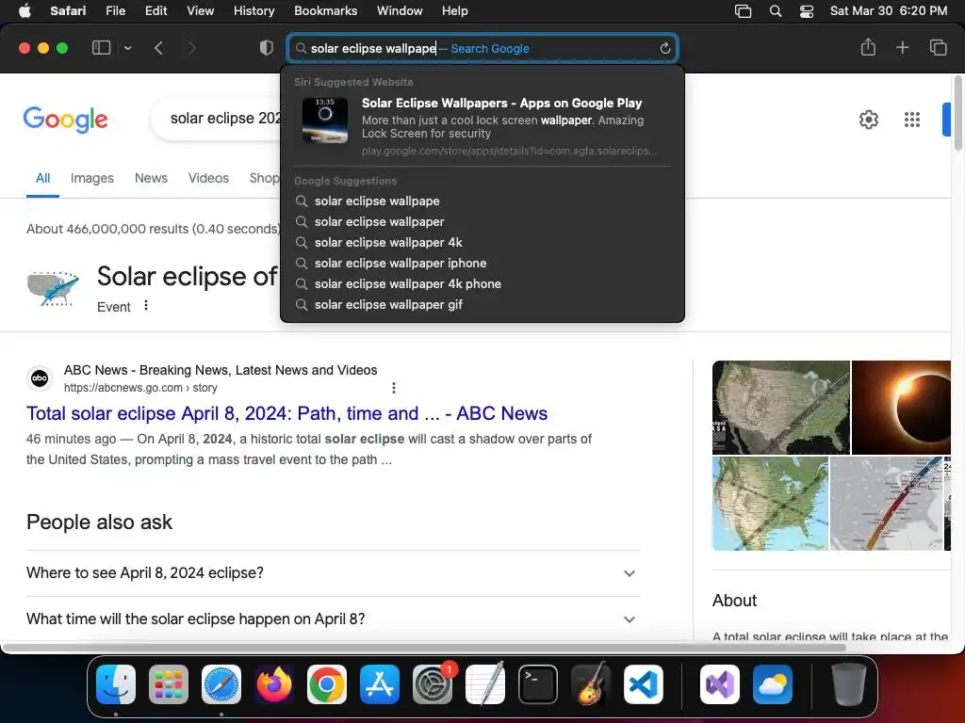
Task: Switch to the Images tab
Action: point(91,178)
